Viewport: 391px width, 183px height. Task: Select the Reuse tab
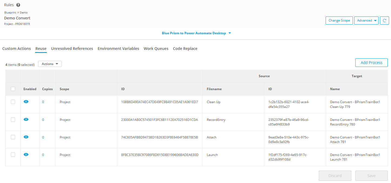41,49
